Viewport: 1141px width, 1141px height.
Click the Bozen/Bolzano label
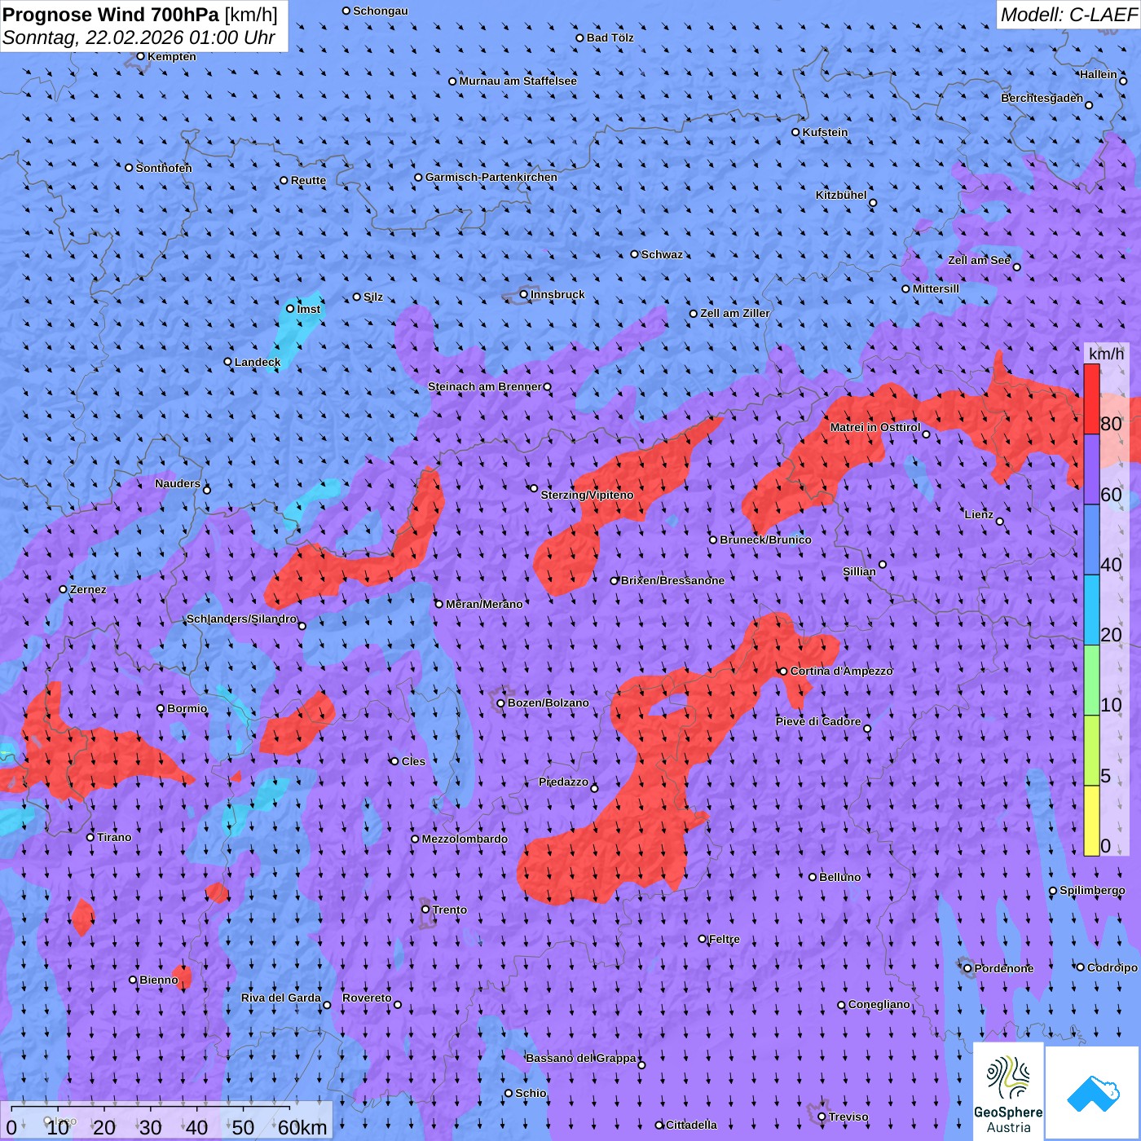(x=548, y=703)
